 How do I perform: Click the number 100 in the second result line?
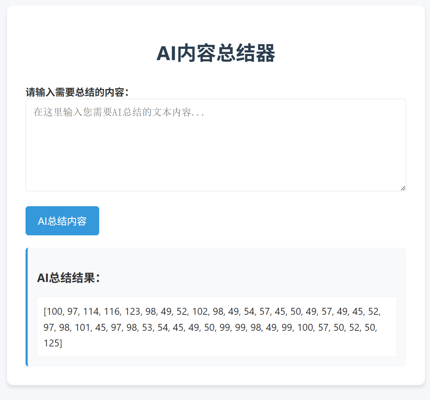tap(305, 328)
